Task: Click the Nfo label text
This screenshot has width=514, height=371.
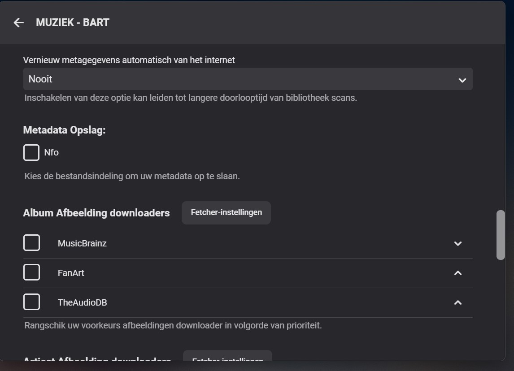Action: coord(52,152)
